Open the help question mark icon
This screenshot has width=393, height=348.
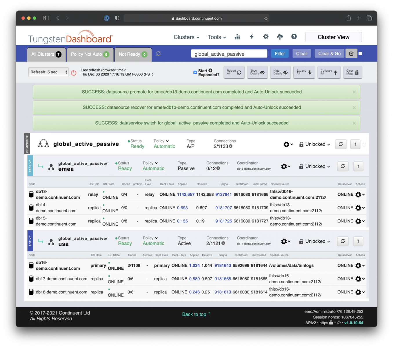(294, 37)
